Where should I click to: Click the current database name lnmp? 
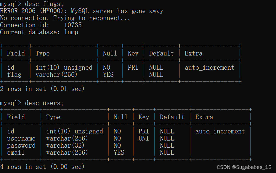click(x=71, y=32)
